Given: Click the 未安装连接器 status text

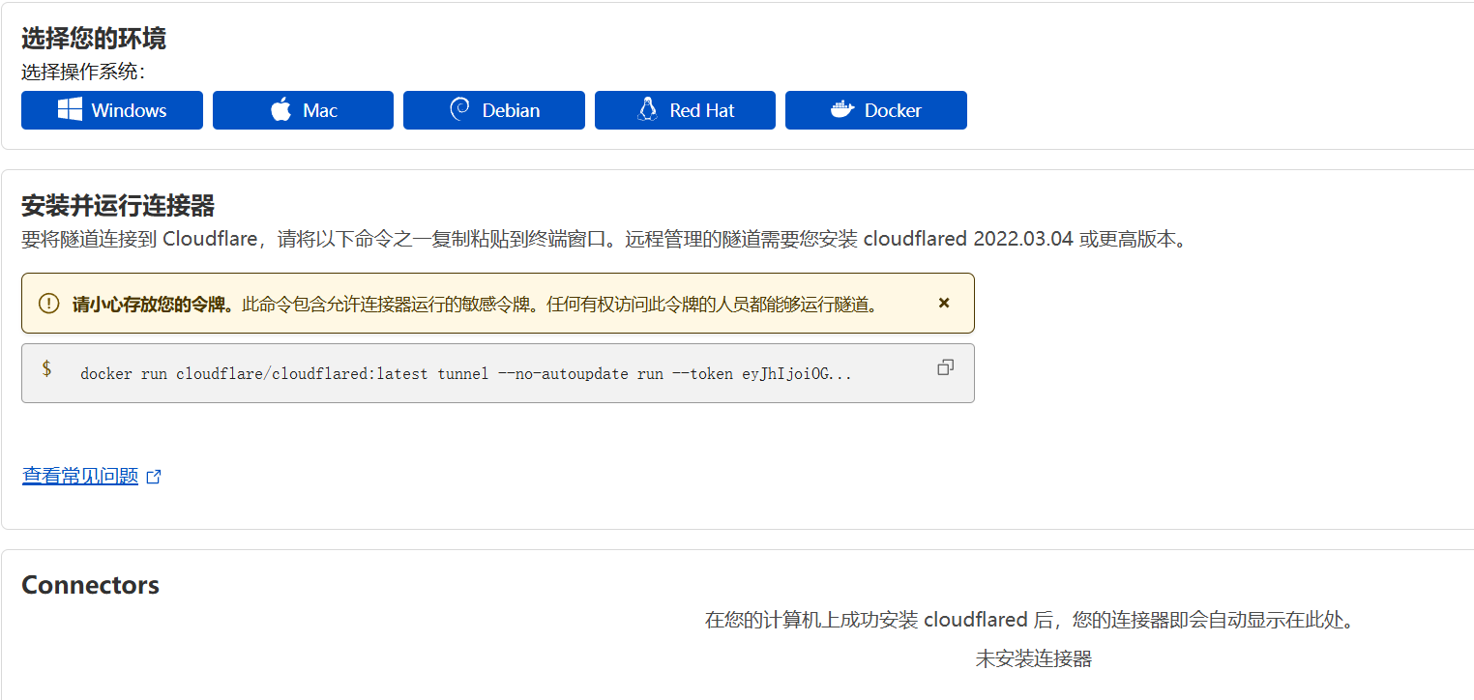Looking at the screenshot, I should [1033, 659].
